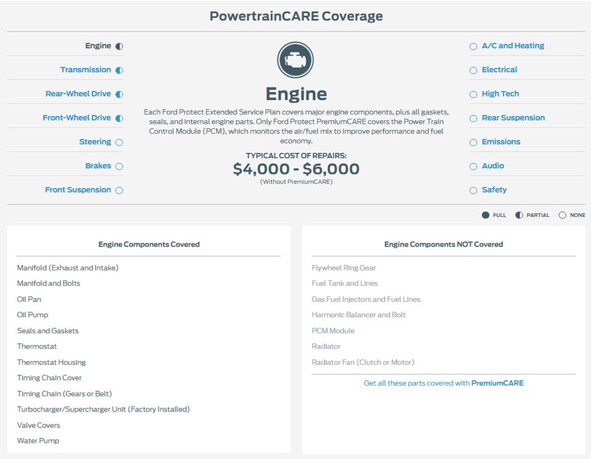Switch to the Transmission category
Viewport: 591px width, 459px height.
click(86, 70)
